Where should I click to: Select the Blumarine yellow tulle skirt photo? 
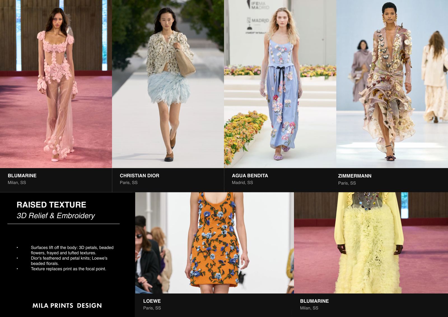(371, 243)
